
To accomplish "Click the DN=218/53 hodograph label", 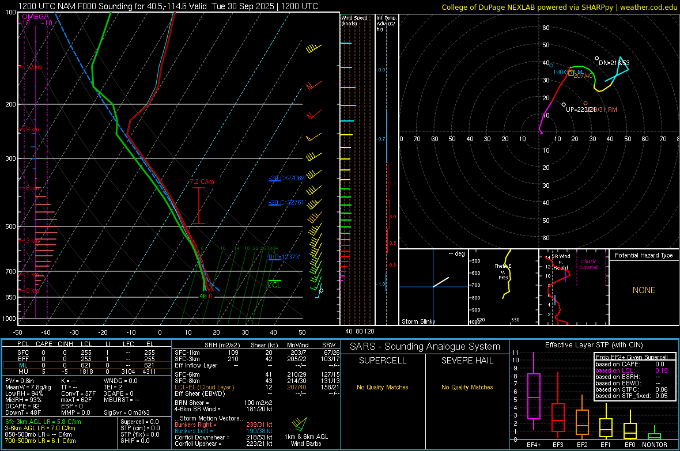I will click(614, 63).
